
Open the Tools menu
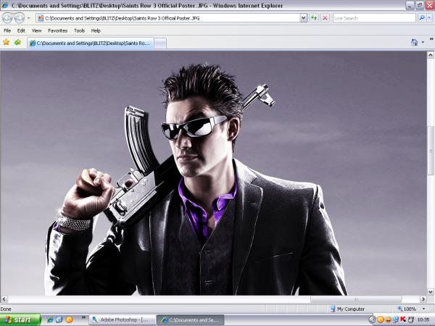(x=79, y=30)
